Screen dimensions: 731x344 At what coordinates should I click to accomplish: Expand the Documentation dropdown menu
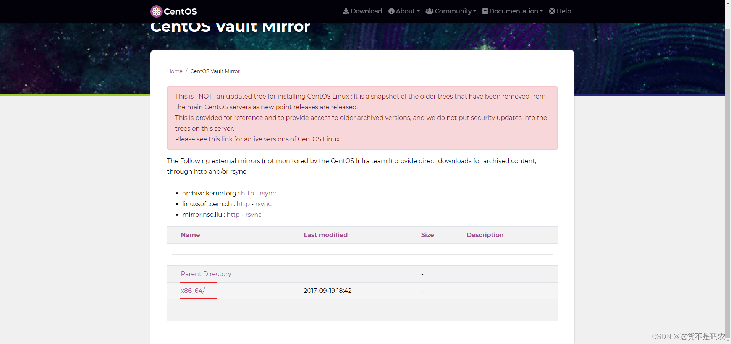(x=513, y=11)
